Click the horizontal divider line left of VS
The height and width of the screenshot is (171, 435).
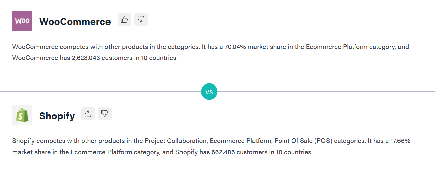coord(100,91)
